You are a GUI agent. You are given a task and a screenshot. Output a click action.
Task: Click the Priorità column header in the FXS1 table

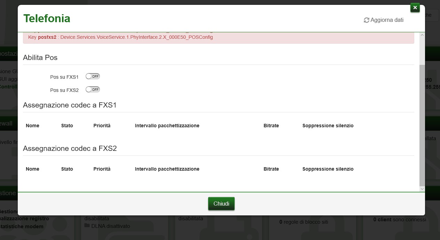pyautogui.click(x=102, y=126)
